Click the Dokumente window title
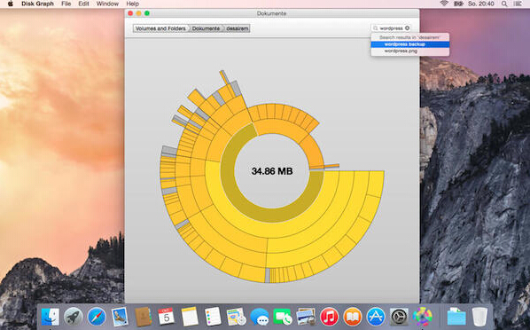The image size is (530, 330). coord(271,13)
